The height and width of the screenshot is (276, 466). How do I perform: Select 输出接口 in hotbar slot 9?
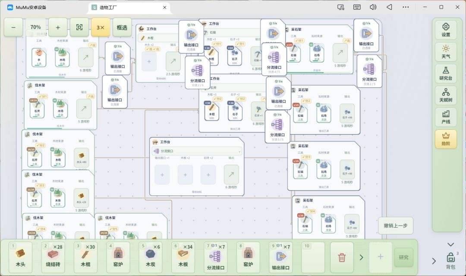(280, 257)
